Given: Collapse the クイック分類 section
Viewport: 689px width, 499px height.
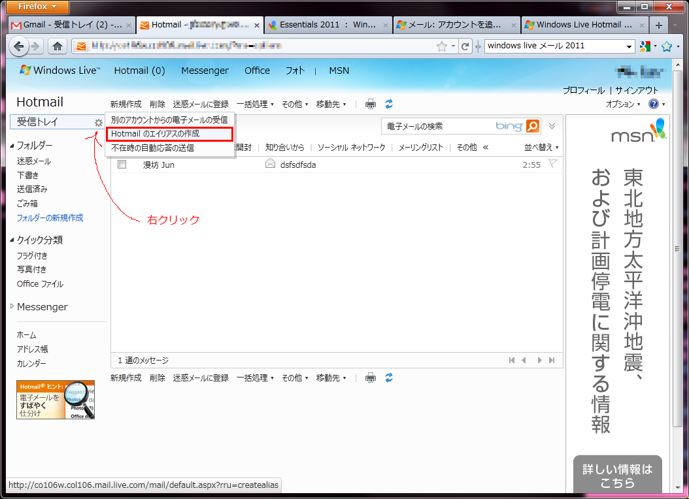Looking at the screenshot, I should [12, 240].
